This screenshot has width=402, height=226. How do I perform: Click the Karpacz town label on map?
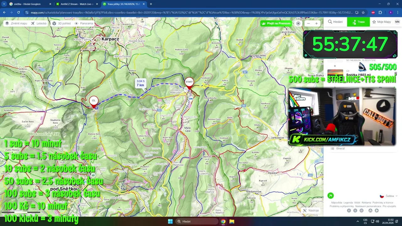click(110, 39)
